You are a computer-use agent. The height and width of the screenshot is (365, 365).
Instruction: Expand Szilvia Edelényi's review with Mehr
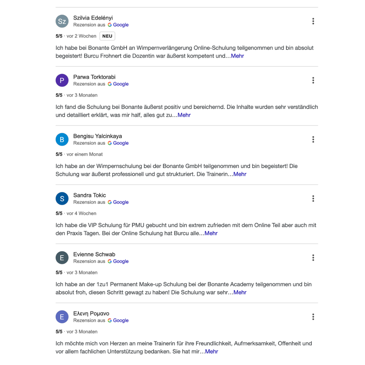tap(237, 56)
